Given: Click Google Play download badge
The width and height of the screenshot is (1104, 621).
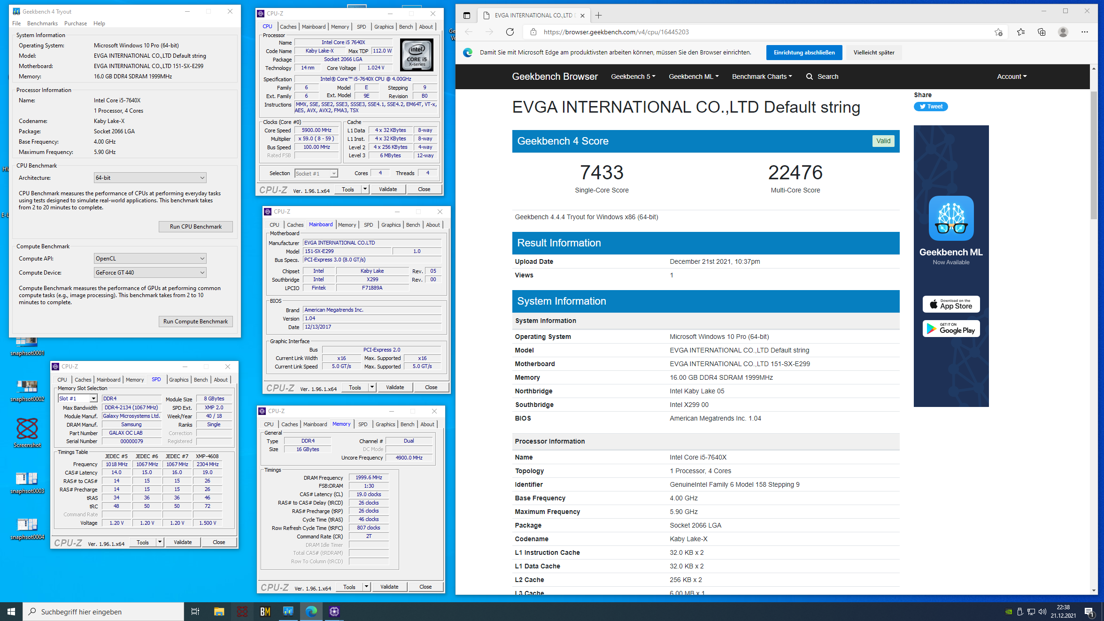Looking at the screenshot, I should point(951,329).
